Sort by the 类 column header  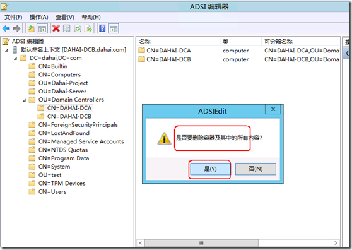tap(241, 42)
